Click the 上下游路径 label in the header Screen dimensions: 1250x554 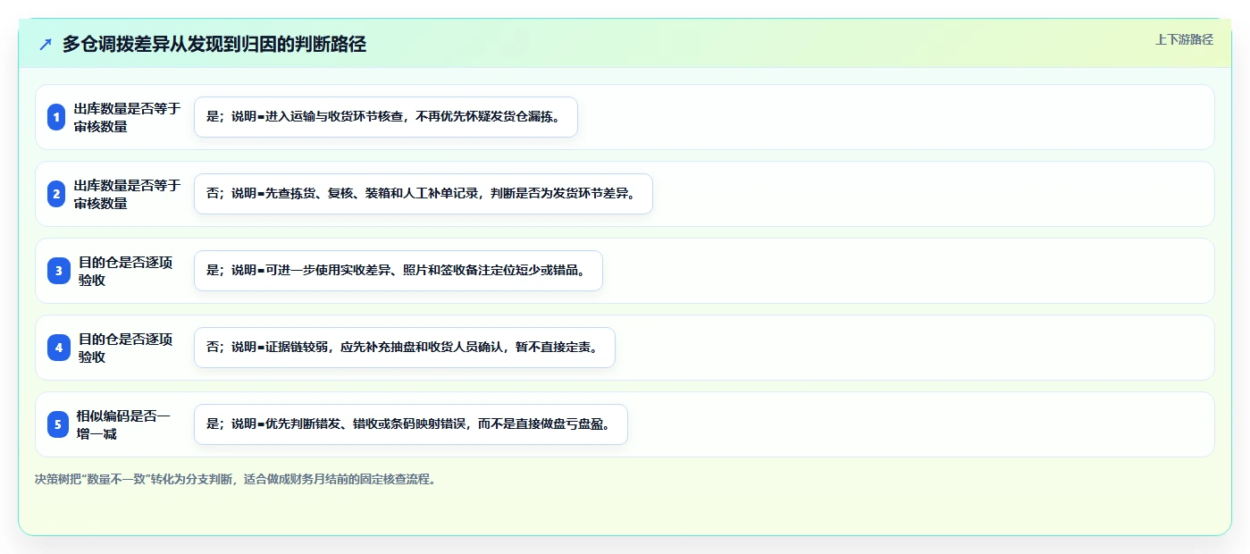click(1184, 39)
